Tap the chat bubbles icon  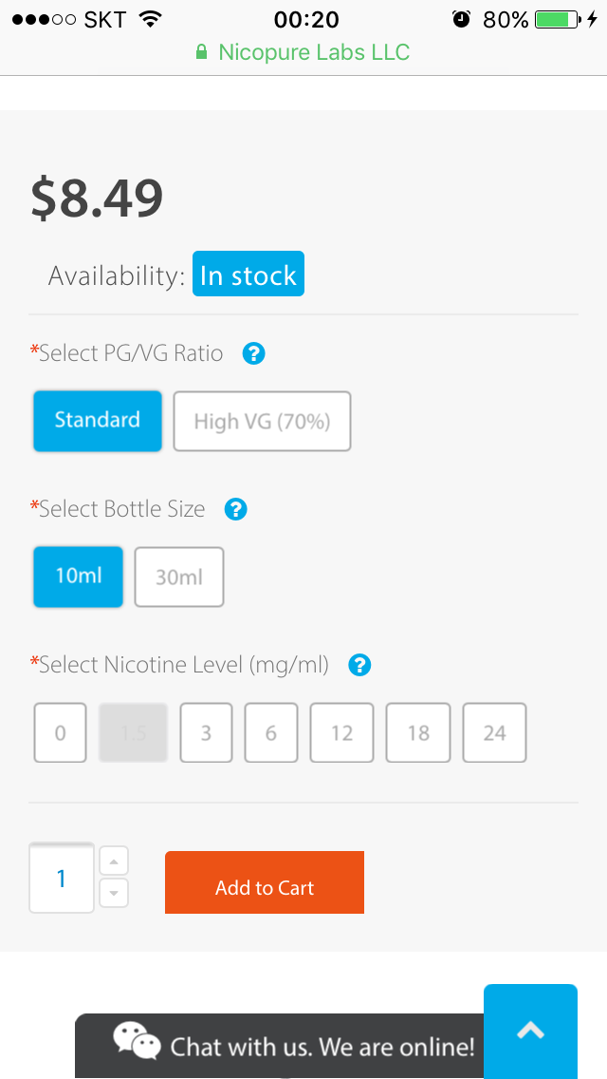137,1042
